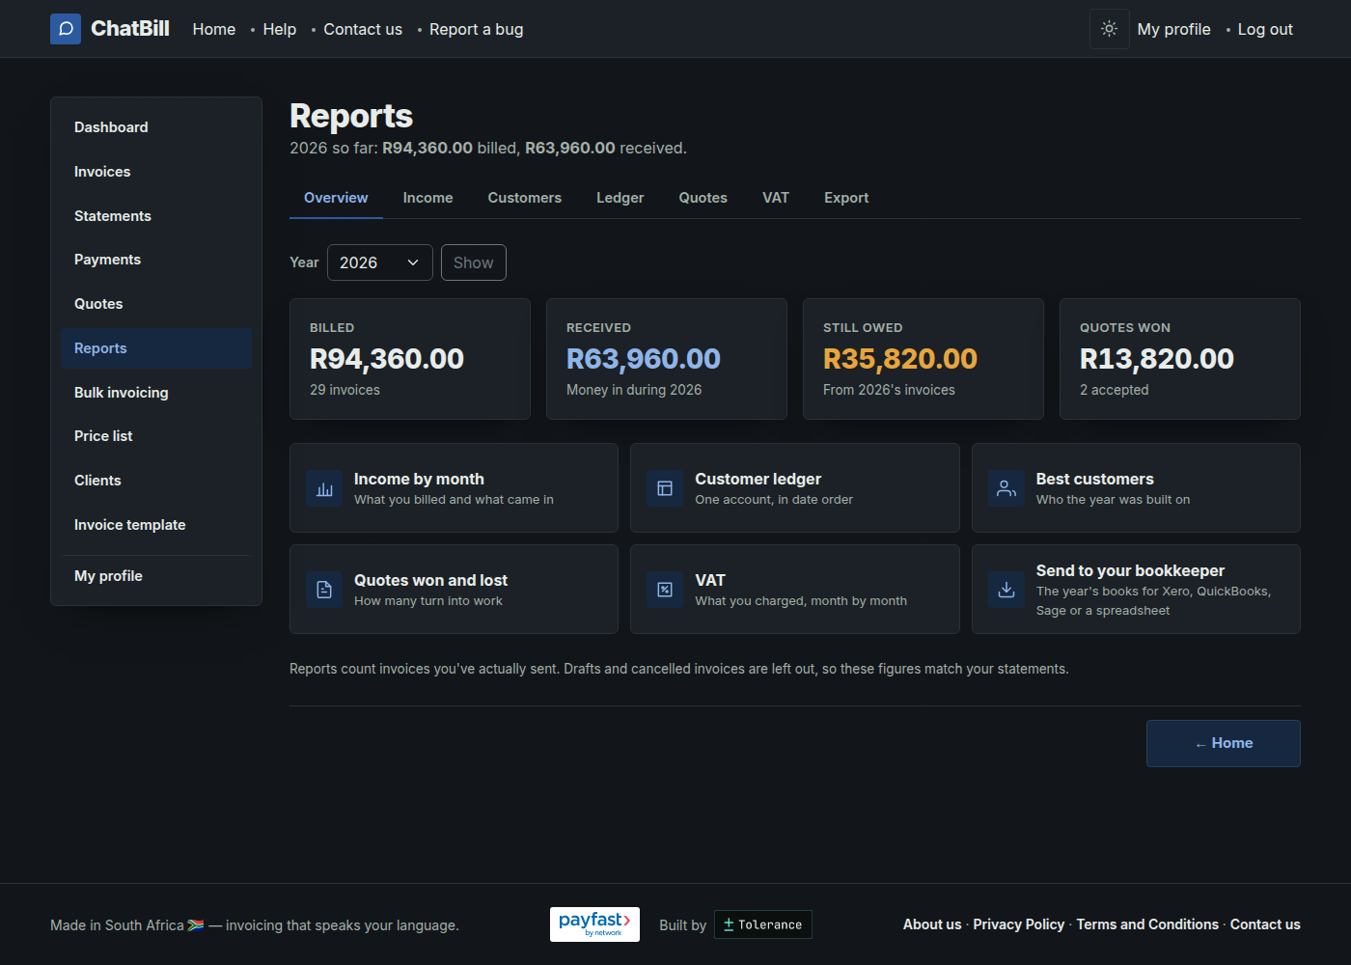
Task: Open the Year dropdown showing 2026
Action: [380, 262]
